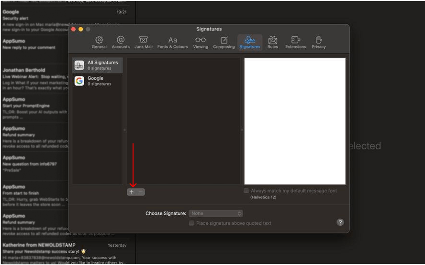Toggle Always match my default message font
The image size is (425, 265).
pos(246,191)
